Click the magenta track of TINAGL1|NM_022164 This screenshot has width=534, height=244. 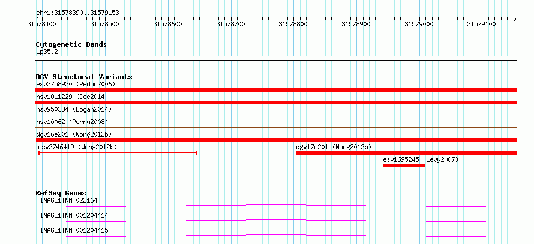point(276,206)
